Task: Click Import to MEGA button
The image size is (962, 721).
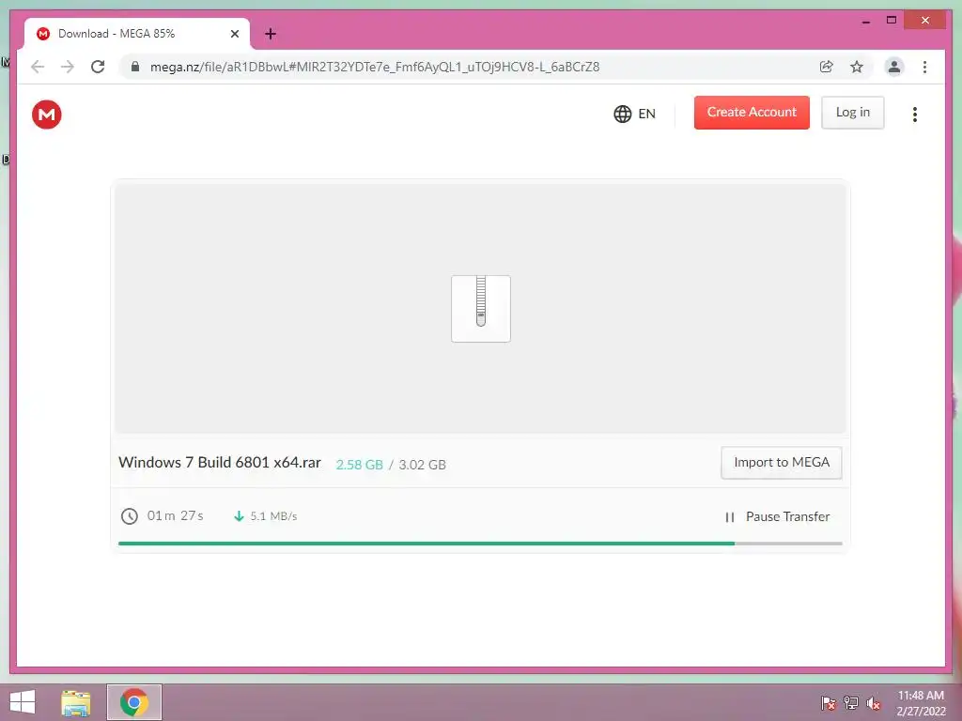Action: tap(781, 462)
